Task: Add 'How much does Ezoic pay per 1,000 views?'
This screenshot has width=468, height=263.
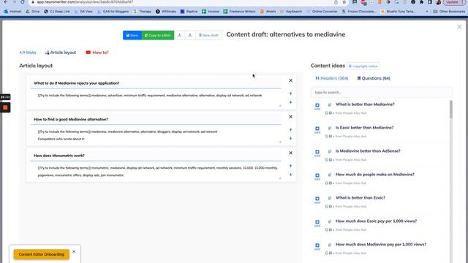Action: [317, 223]
